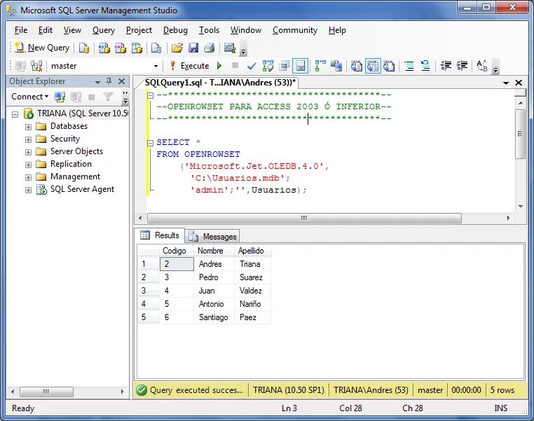Click the editor vertical scrollbar thumb

tap(520, 134)
